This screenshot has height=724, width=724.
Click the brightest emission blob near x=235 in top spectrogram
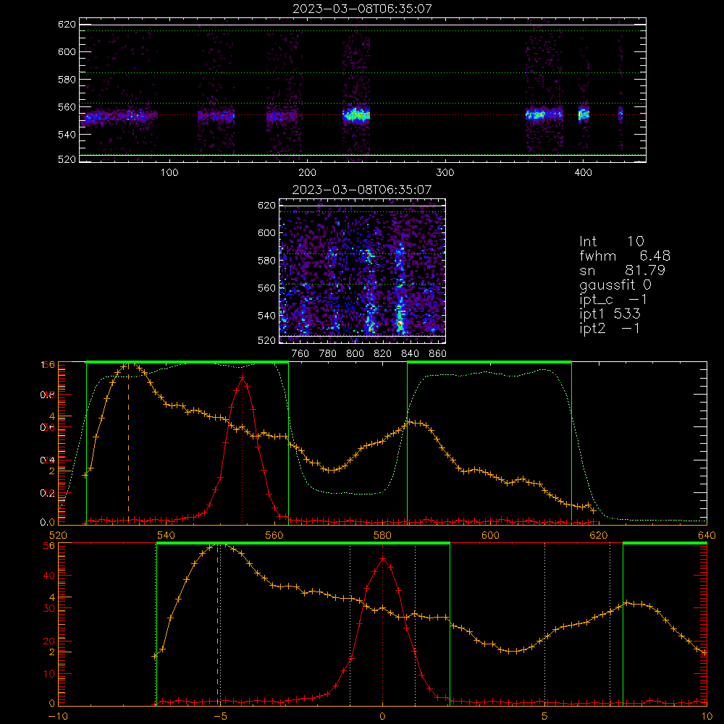356,114
